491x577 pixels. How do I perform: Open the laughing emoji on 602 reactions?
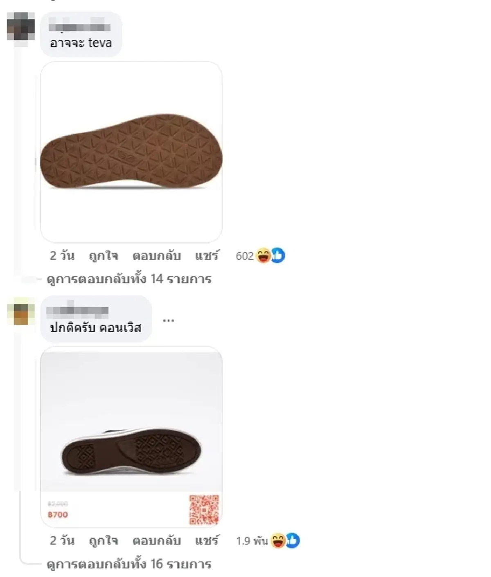click(264, 256)
